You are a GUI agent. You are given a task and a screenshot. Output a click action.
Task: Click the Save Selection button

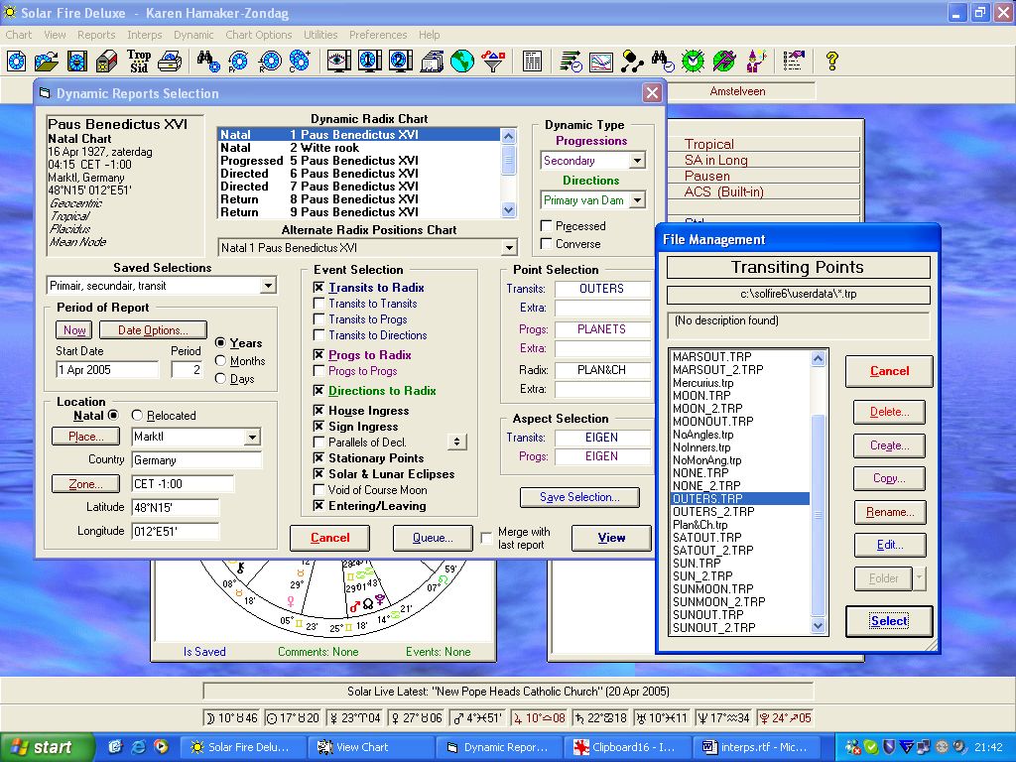click(x=579, y=497)
